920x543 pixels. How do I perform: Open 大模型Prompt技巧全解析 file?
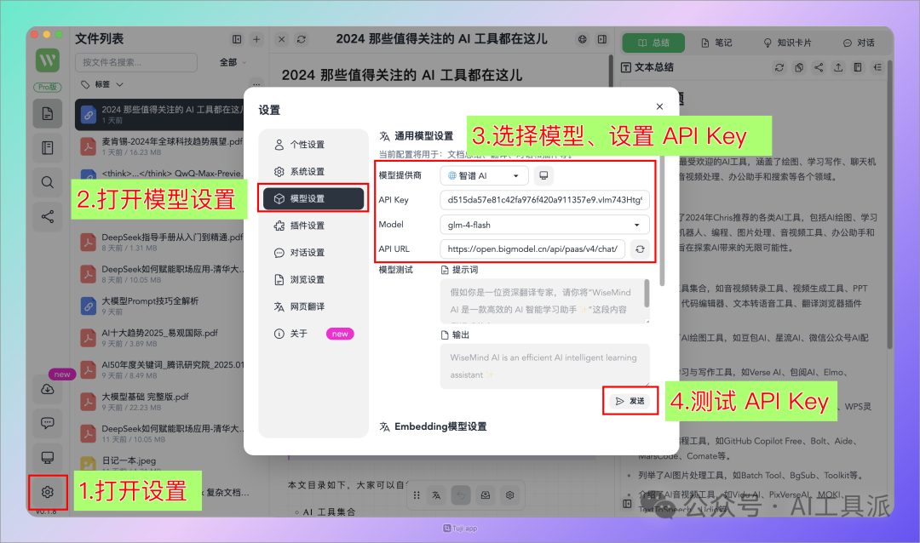pos(163,306)
